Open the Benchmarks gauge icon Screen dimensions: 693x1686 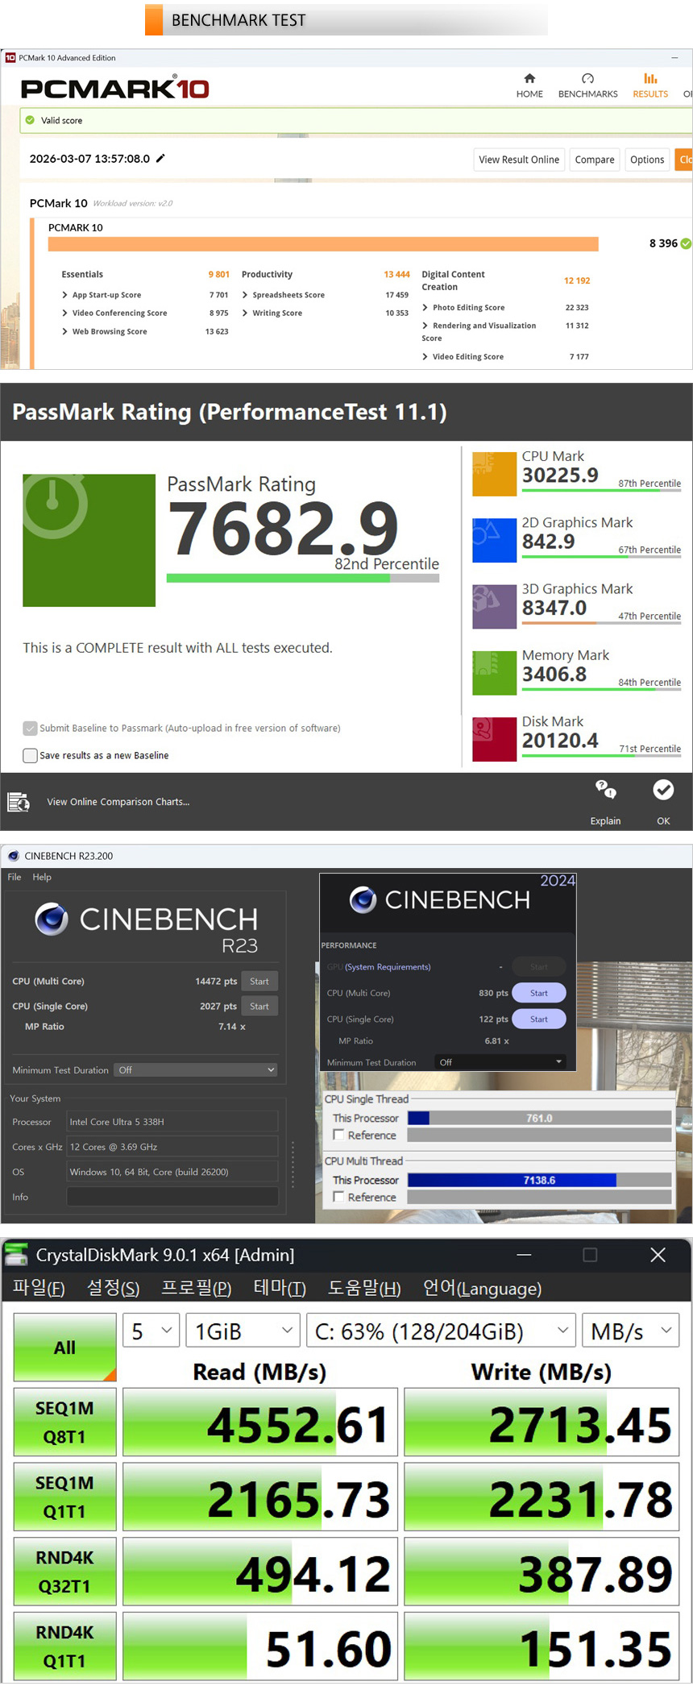(x=587, y=79)
